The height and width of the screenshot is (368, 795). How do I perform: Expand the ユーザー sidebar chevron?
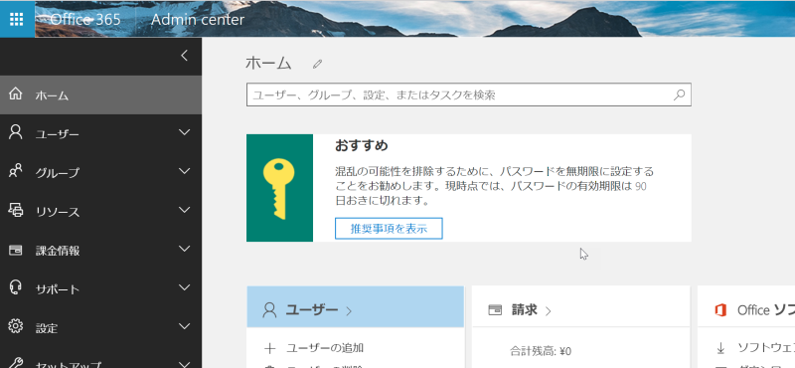tap(185, 132)
